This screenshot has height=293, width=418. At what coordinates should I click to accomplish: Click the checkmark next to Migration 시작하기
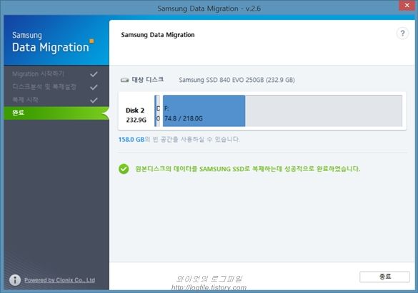click(x=94, y=74)
